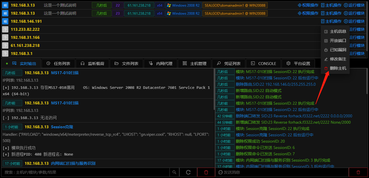Select 主机信息 in the host menu
Screen dimensions: 369x178
[x=335, y=31]
